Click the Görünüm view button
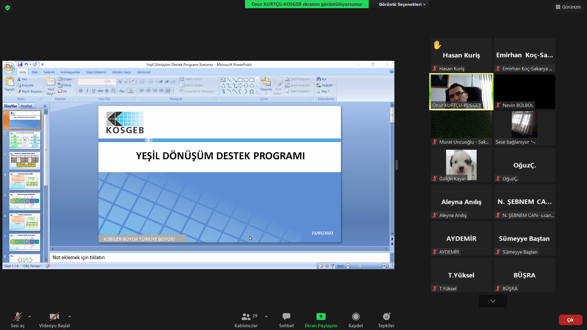The image size is (587, 330). point(568,7)
